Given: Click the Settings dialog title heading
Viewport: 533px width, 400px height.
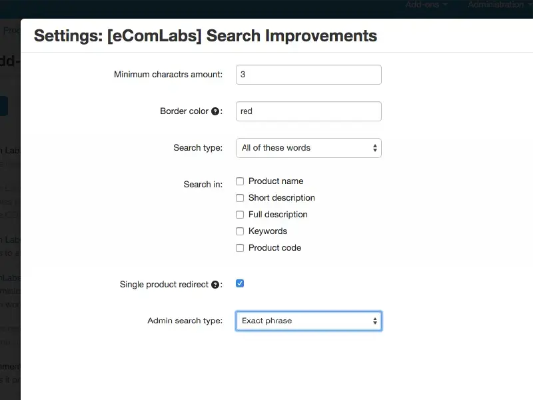Looking at the screenshot, I should pos(205,35).
